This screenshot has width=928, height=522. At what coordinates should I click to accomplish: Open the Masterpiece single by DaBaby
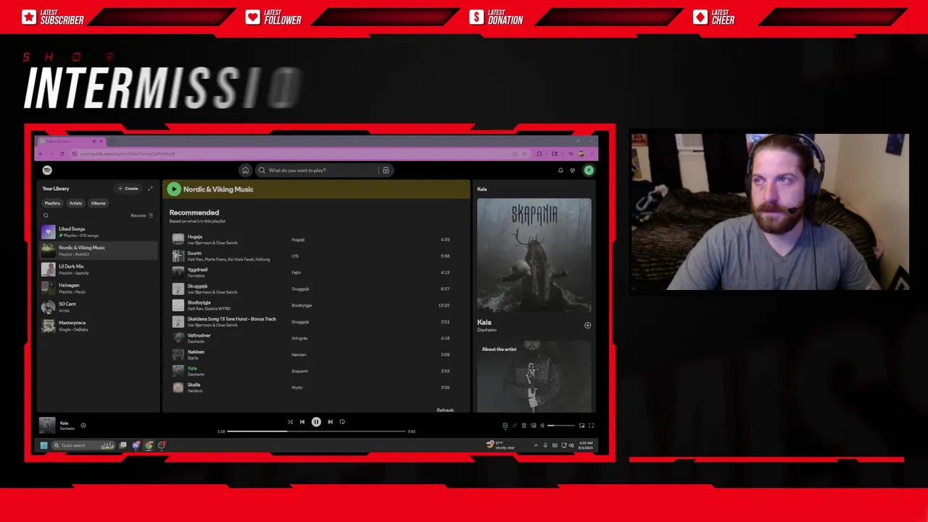click(x=98, y=326)
